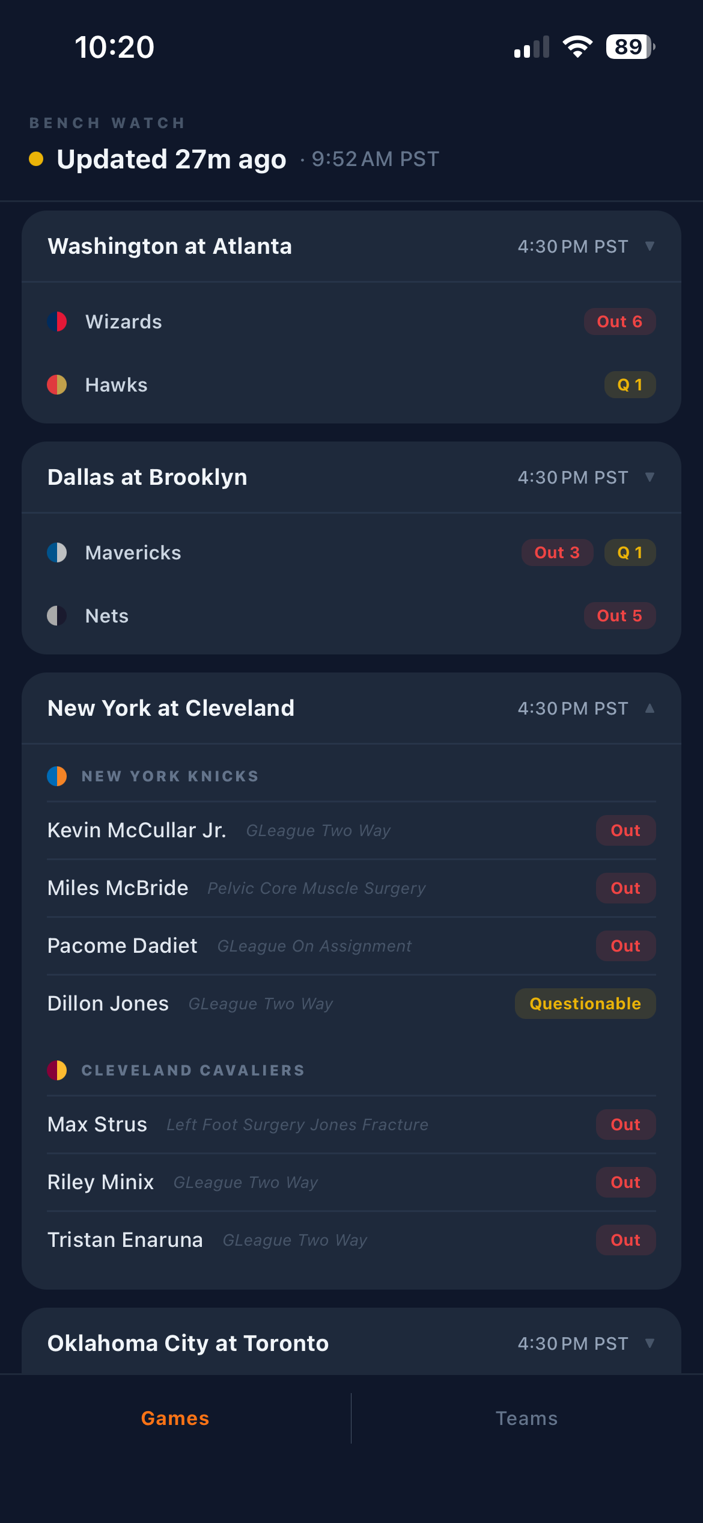Click the Wizards team logo

click(x=57, y=321)
